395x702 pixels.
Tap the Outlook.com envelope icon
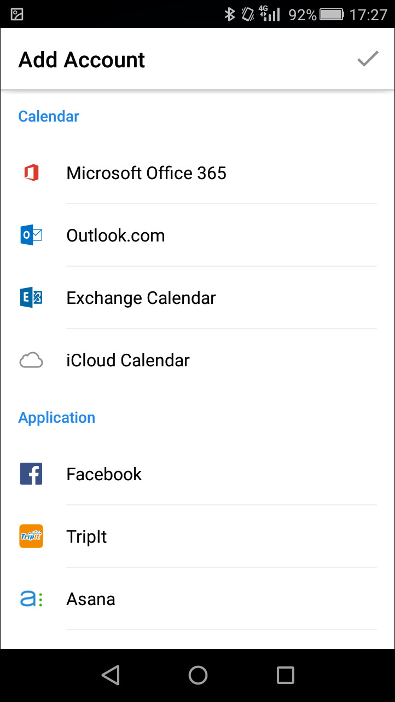click(x=31, y=235)
